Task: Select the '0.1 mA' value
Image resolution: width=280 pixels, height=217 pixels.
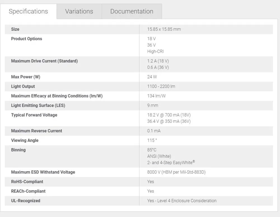Action: 154,131
